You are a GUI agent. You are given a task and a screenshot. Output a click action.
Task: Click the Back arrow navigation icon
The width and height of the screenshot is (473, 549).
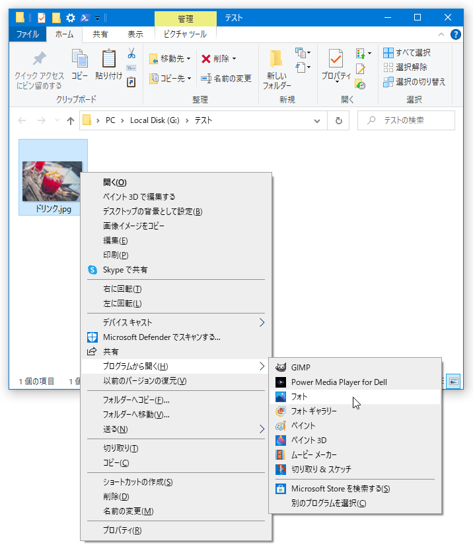[x=22, y=121]
